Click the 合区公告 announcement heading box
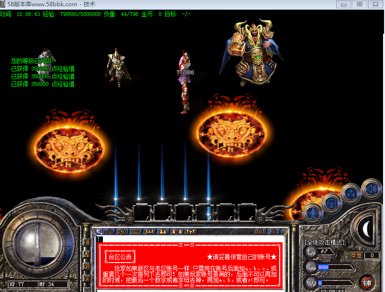The height and width of the screenshot is (292, 385). click(x=120, y=257)
